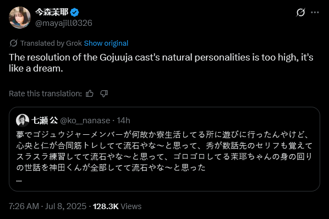
Task: Open the quoted Japanese post text
Action: (x=164, y=151)
